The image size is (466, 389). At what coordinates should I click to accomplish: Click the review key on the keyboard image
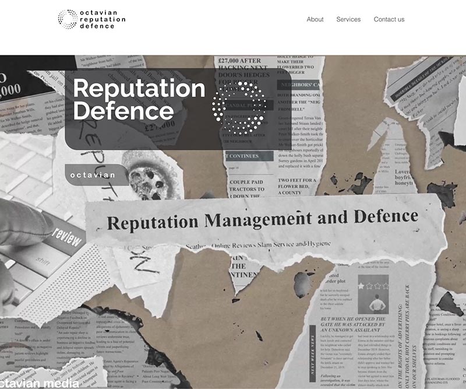67,237
